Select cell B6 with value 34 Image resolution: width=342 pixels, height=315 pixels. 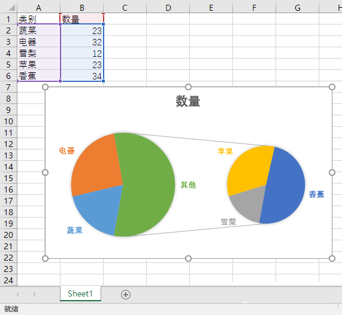pyautogui.click(x=82, y=75)
